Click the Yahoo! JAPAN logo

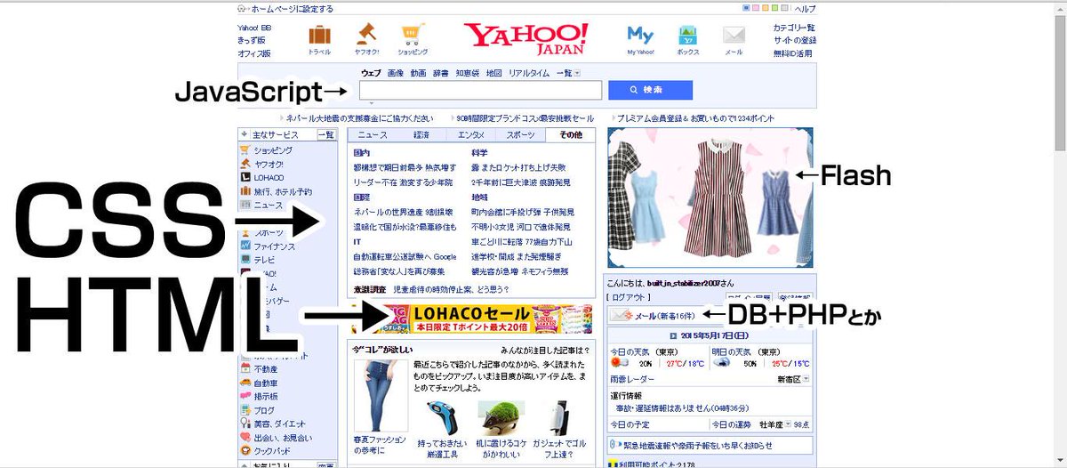pos(525,37)
